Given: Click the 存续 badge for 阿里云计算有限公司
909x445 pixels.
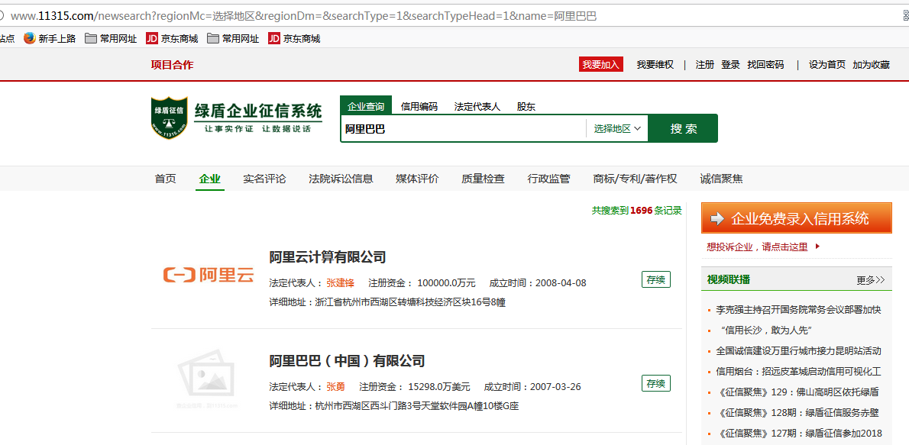Looking at the screenshot, I should click(655, 279).
